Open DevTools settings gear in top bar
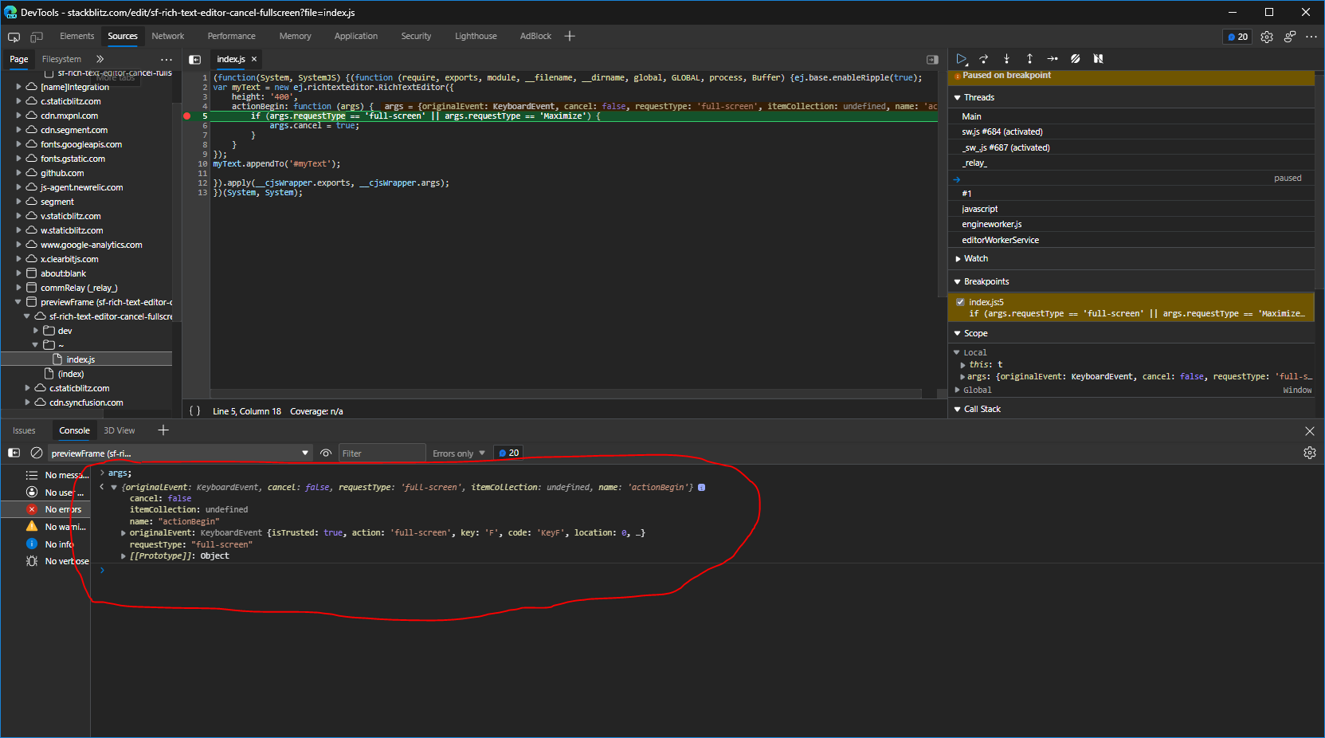 pos(1267,37)
